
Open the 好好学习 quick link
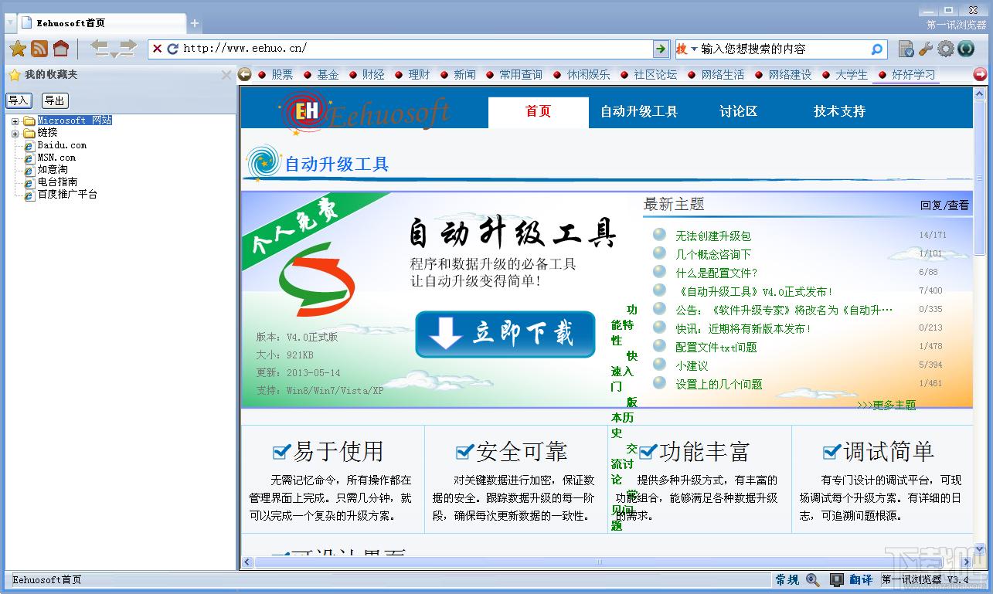(x=913, y=75)
